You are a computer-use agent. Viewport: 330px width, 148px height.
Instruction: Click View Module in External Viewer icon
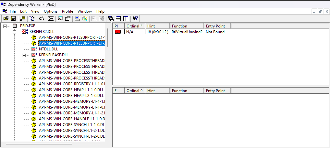coord(60,19)
